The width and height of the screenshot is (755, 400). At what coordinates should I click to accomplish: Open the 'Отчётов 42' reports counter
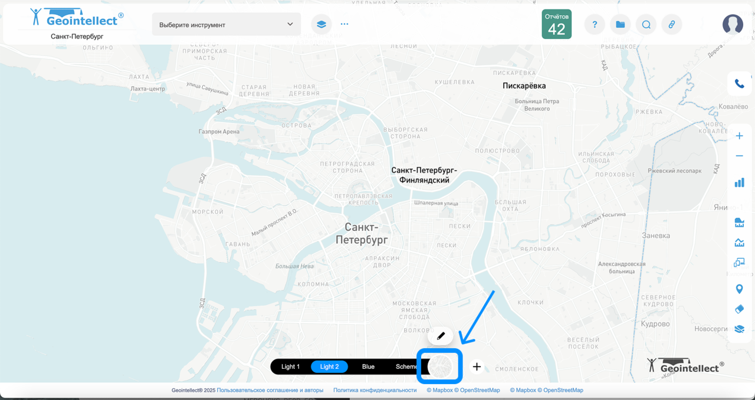556,25
